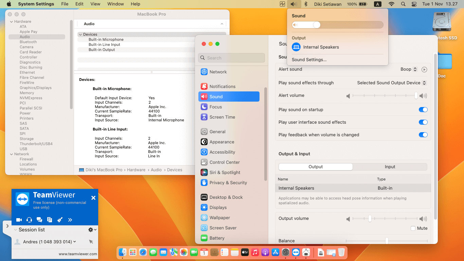Adjust the Output volume slider
This screenshot has height=261, width=464.
pyautogui.click(x=385, y=219)
